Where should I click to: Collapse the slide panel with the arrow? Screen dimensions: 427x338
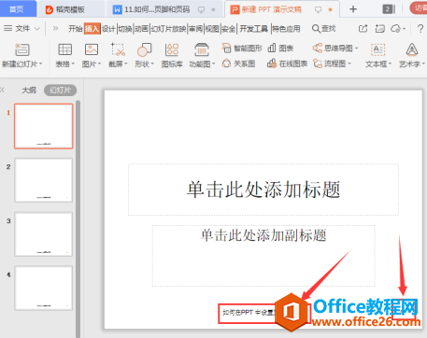(x=3, y=91)
